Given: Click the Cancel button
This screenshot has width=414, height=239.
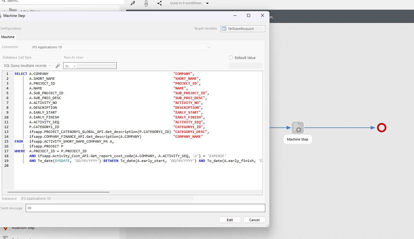Looking at the screenshot, I should 254,220.
